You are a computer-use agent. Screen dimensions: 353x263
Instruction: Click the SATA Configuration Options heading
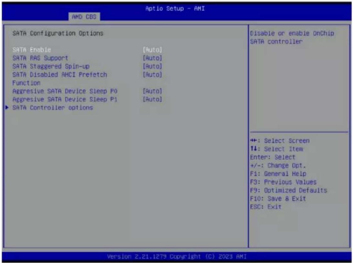[x=58, y=33]
